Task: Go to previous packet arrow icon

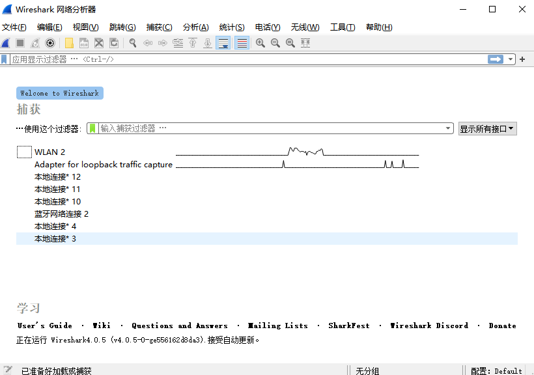Action: (x=148, y=43)
